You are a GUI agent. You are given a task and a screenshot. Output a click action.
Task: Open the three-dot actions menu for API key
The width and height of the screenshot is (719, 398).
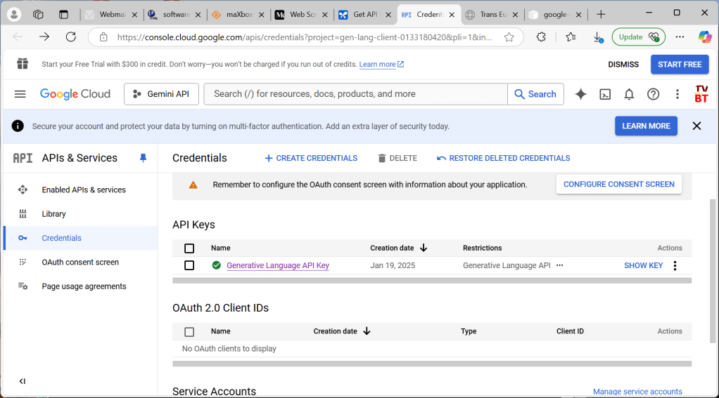click(675, 265)
